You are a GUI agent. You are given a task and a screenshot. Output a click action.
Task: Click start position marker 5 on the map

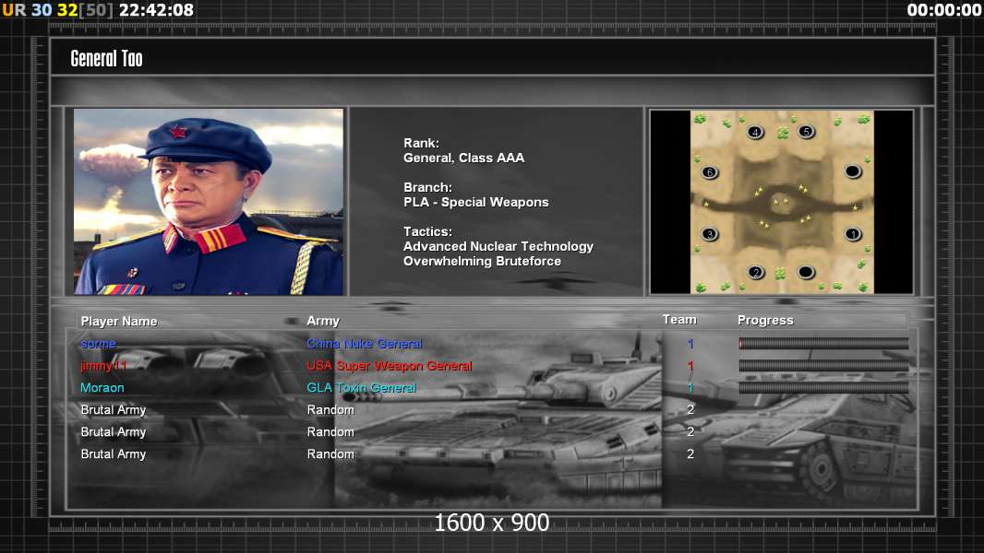[x=807, y=132]
